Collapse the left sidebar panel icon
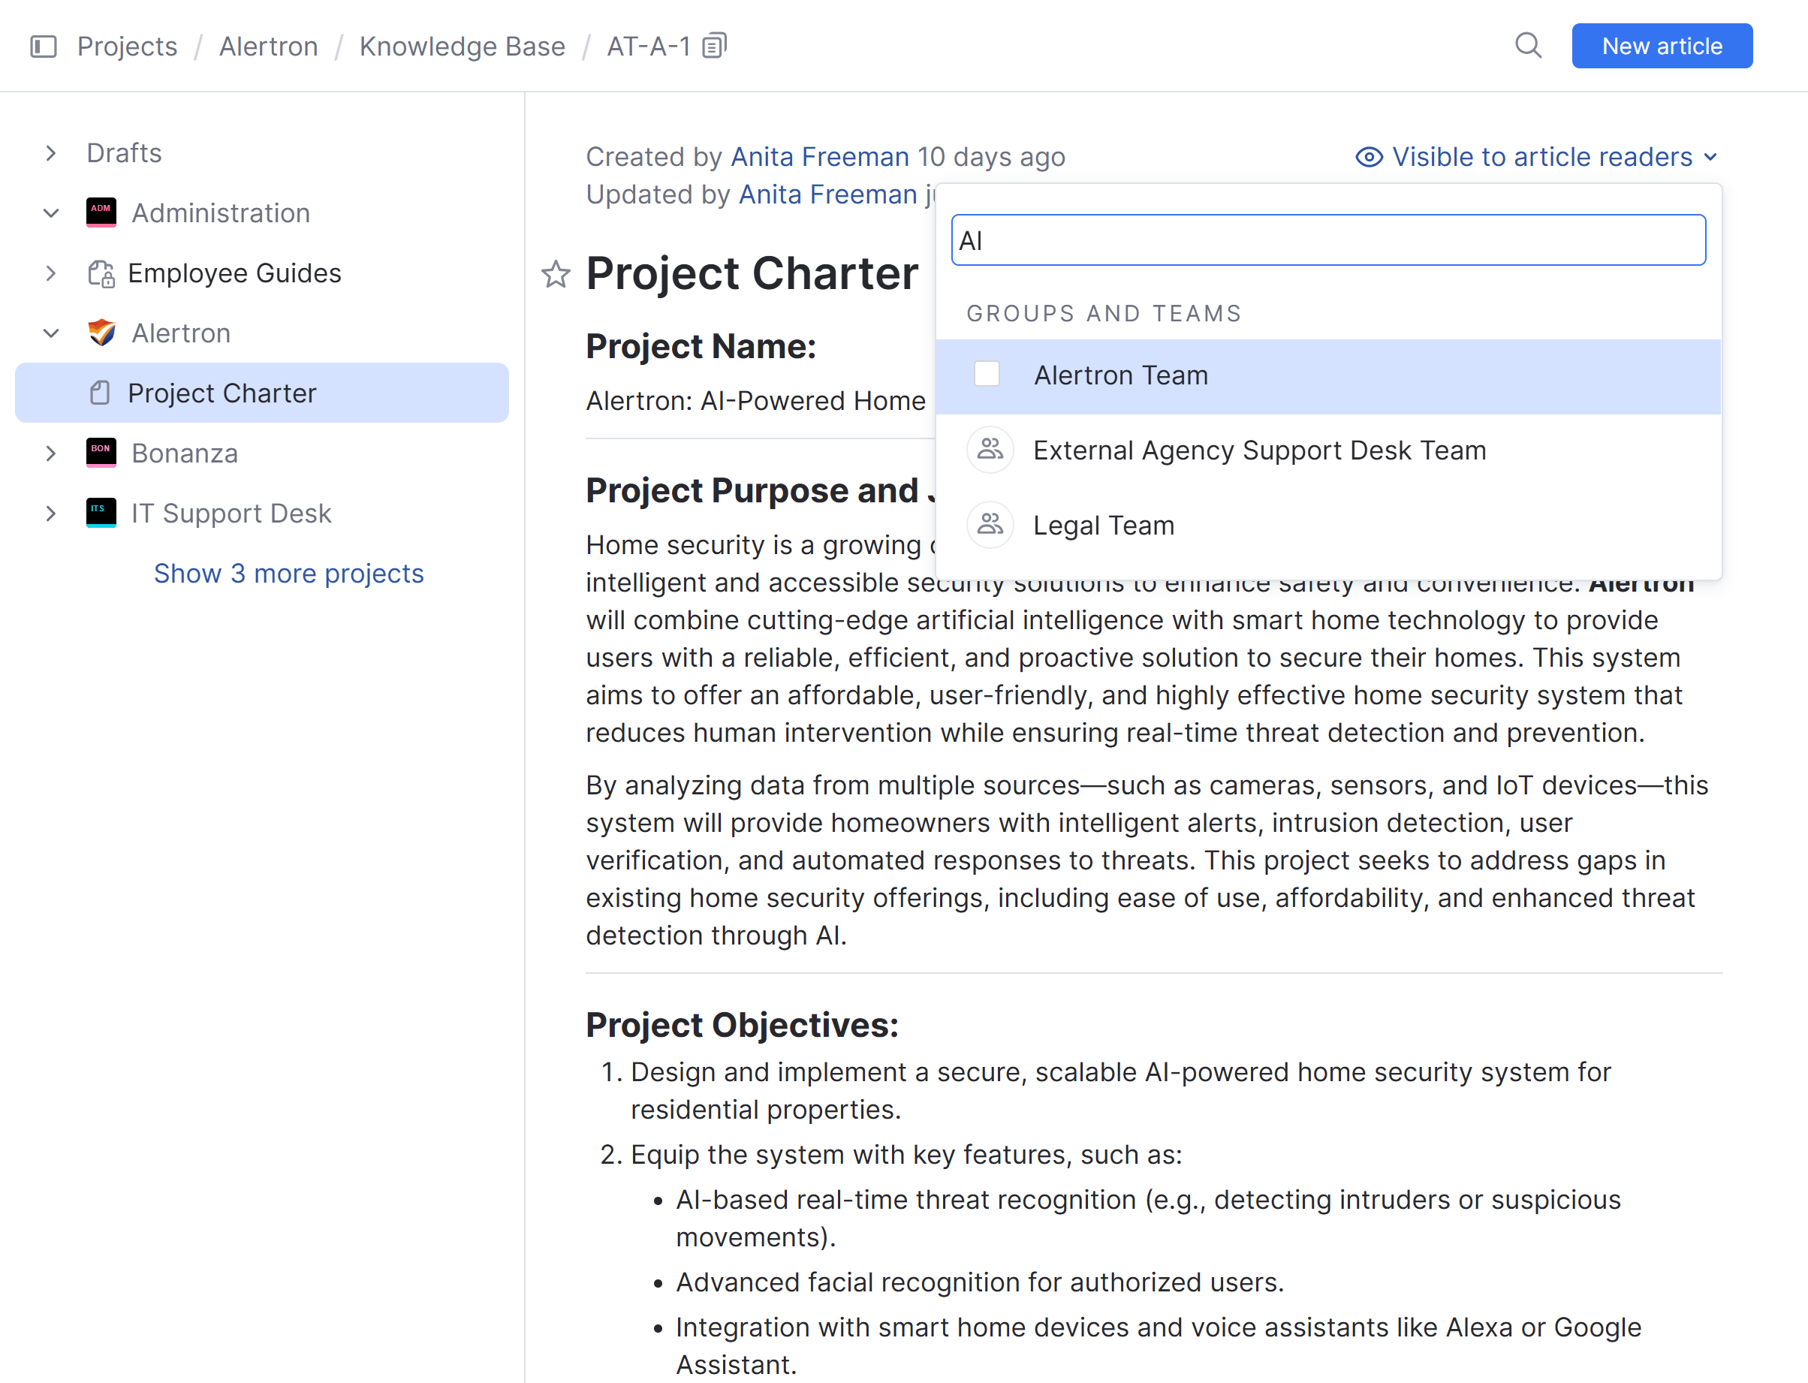 tap(43, 47)
